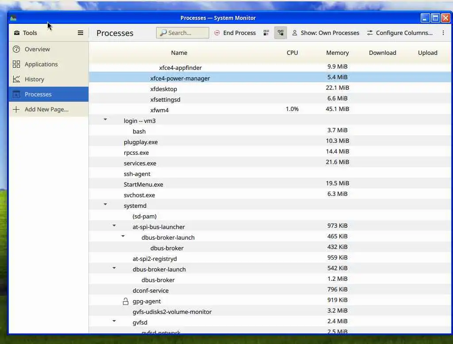The image size is (453, 344).
Task: Select the xfce4-power-manager row
Action: point(269,77)
